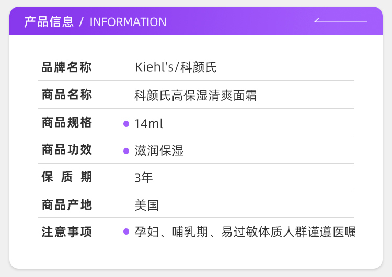Select the 产品信息 header title

[49, 22]
